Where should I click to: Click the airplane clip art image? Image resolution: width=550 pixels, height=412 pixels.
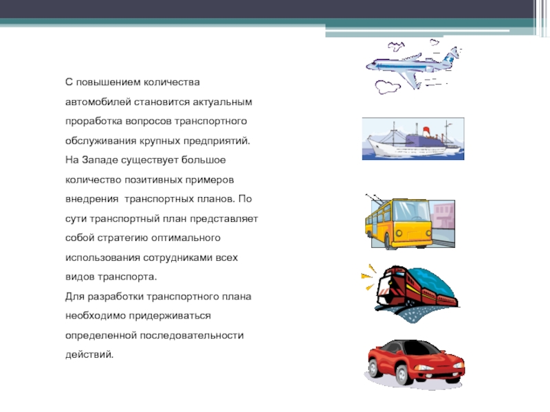(413, 67)
